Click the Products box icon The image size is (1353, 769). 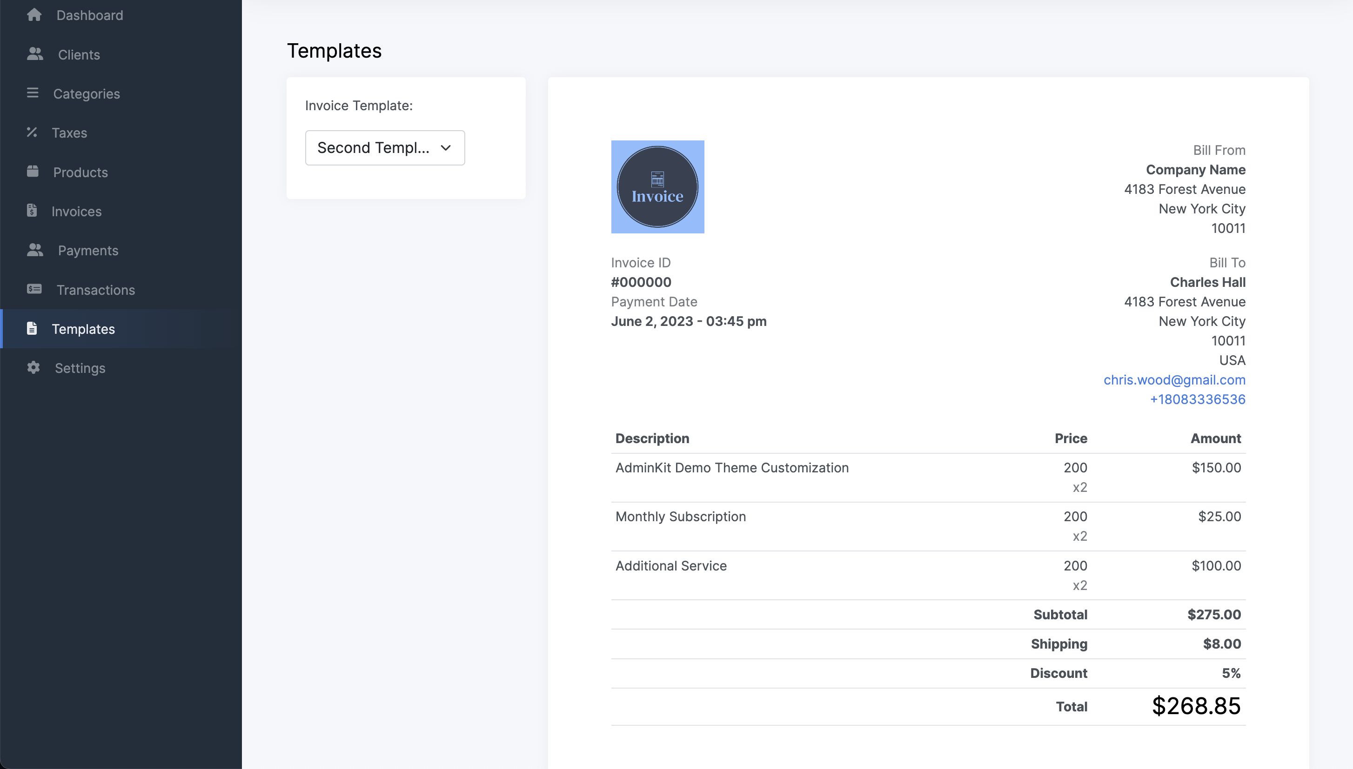coord(33,171)
